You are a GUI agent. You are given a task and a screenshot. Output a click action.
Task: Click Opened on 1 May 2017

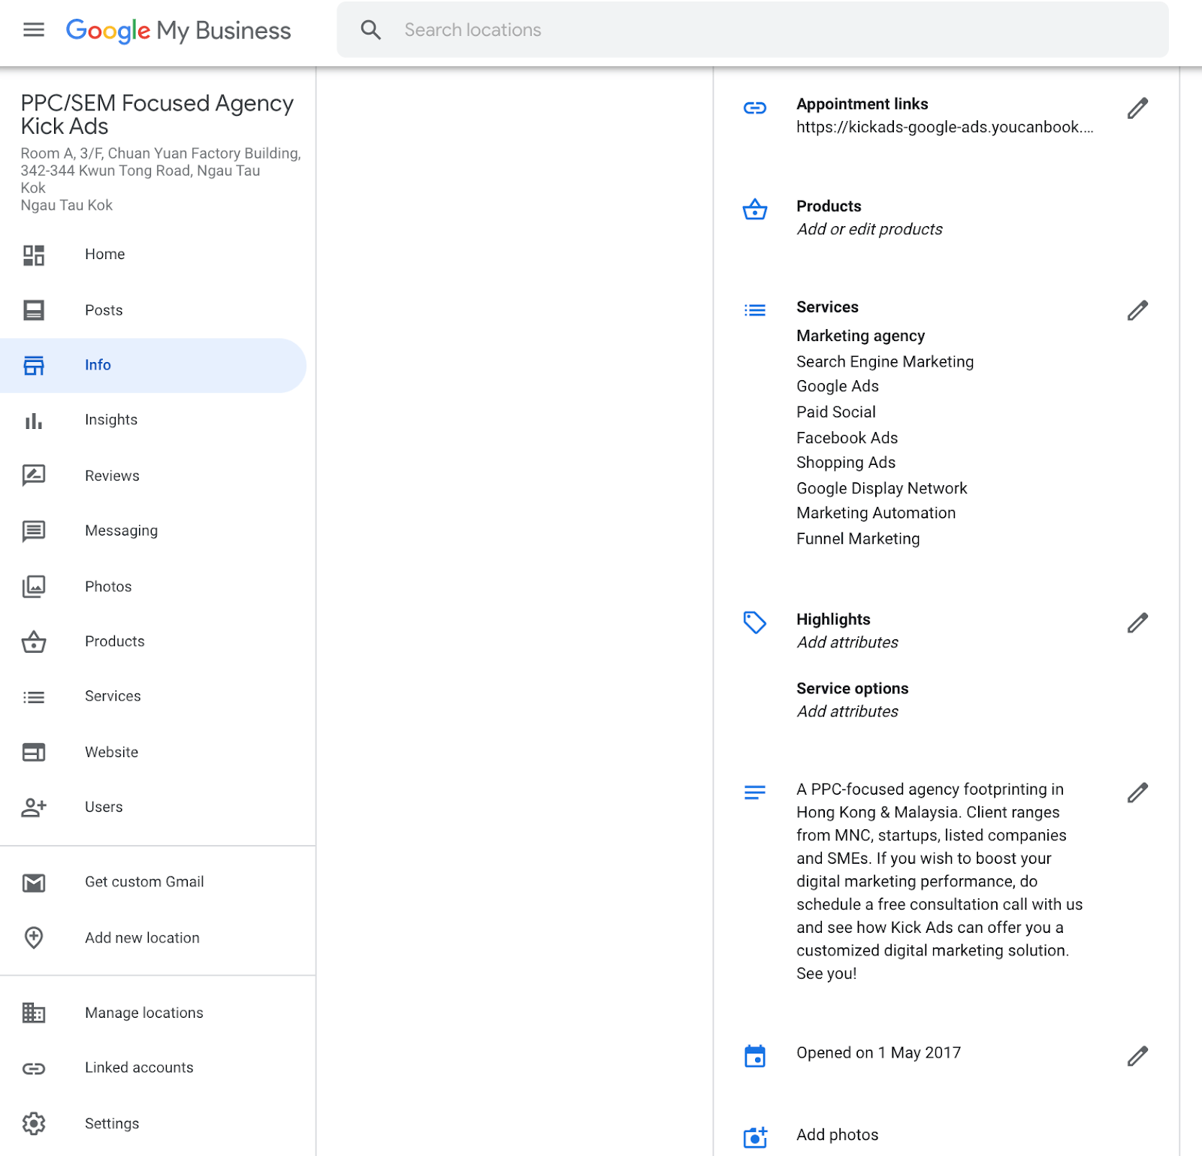point(879,1053)
